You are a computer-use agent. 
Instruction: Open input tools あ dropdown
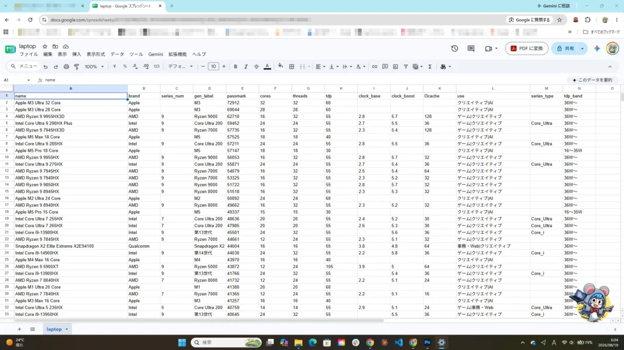pos(445,67)
